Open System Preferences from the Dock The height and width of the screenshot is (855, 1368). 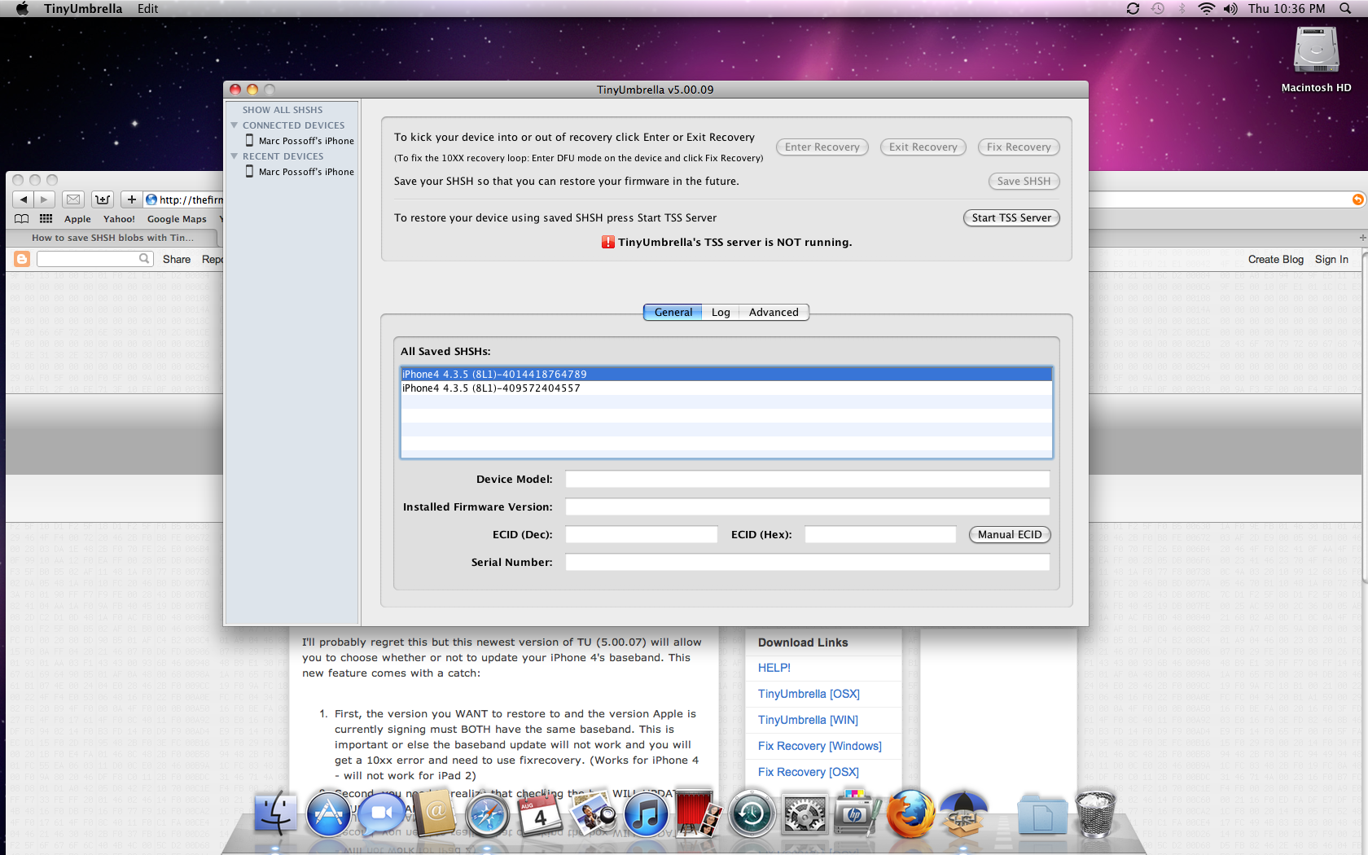coord(804,813)
